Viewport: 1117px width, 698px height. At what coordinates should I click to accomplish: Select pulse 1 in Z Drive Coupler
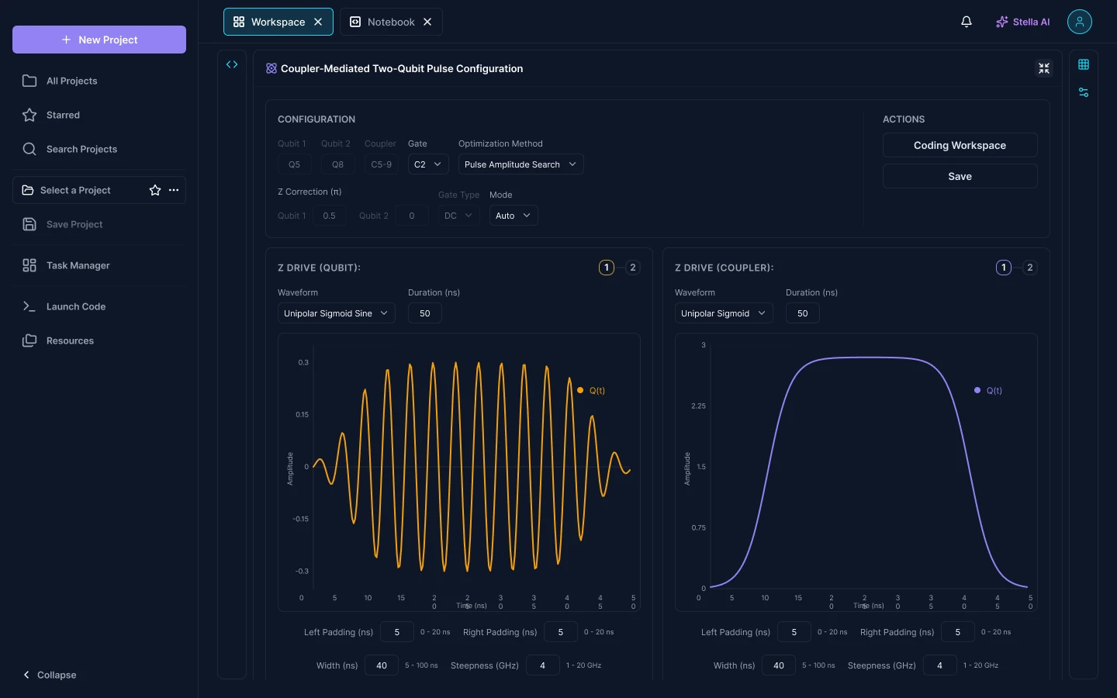(1004, 268)
